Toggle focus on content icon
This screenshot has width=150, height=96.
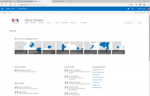(x=148, y=13)
